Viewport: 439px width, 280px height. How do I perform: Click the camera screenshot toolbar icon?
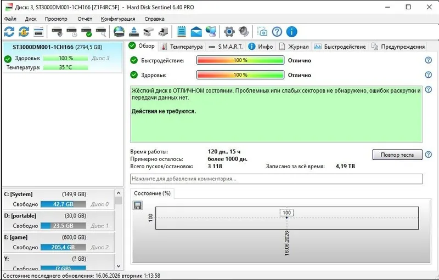(x=262, y=32)
